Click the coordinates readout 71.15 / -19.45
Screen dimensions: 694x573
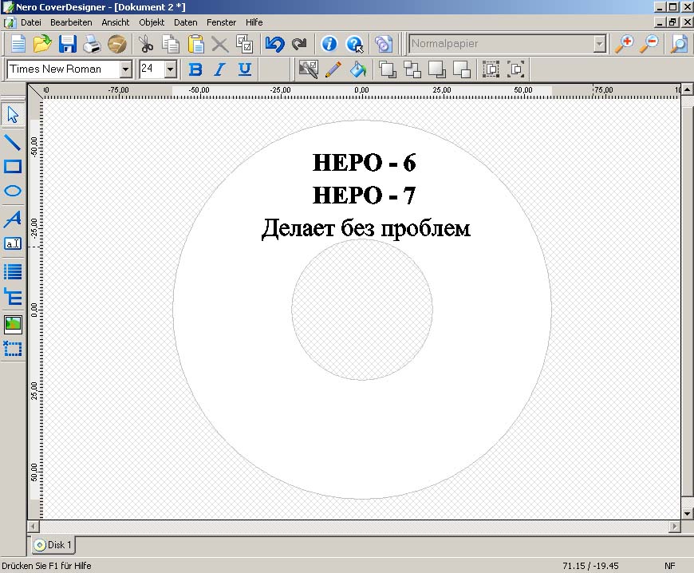(590, 566)
